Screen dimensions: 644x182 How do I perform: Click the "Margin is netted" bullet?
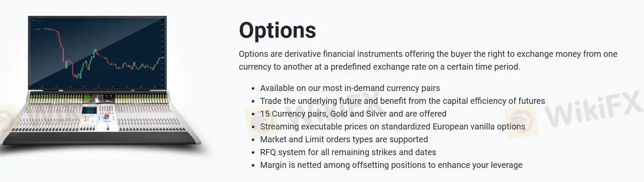coord(391,165)
